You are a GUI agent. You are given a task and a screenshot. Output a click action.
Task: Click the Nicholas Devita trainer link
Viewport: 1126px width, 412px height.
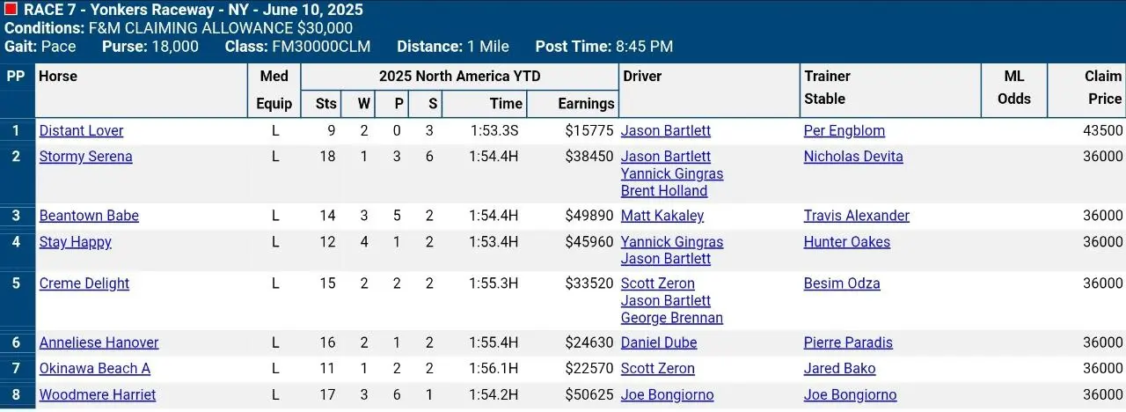click(852, 157)
